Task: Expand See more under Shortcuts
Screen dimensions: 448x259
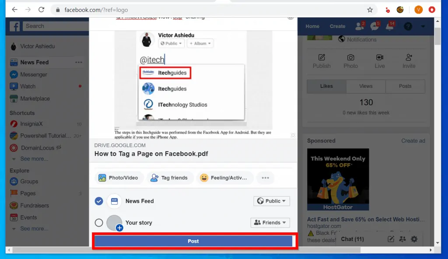Action: tap(34, 159)
